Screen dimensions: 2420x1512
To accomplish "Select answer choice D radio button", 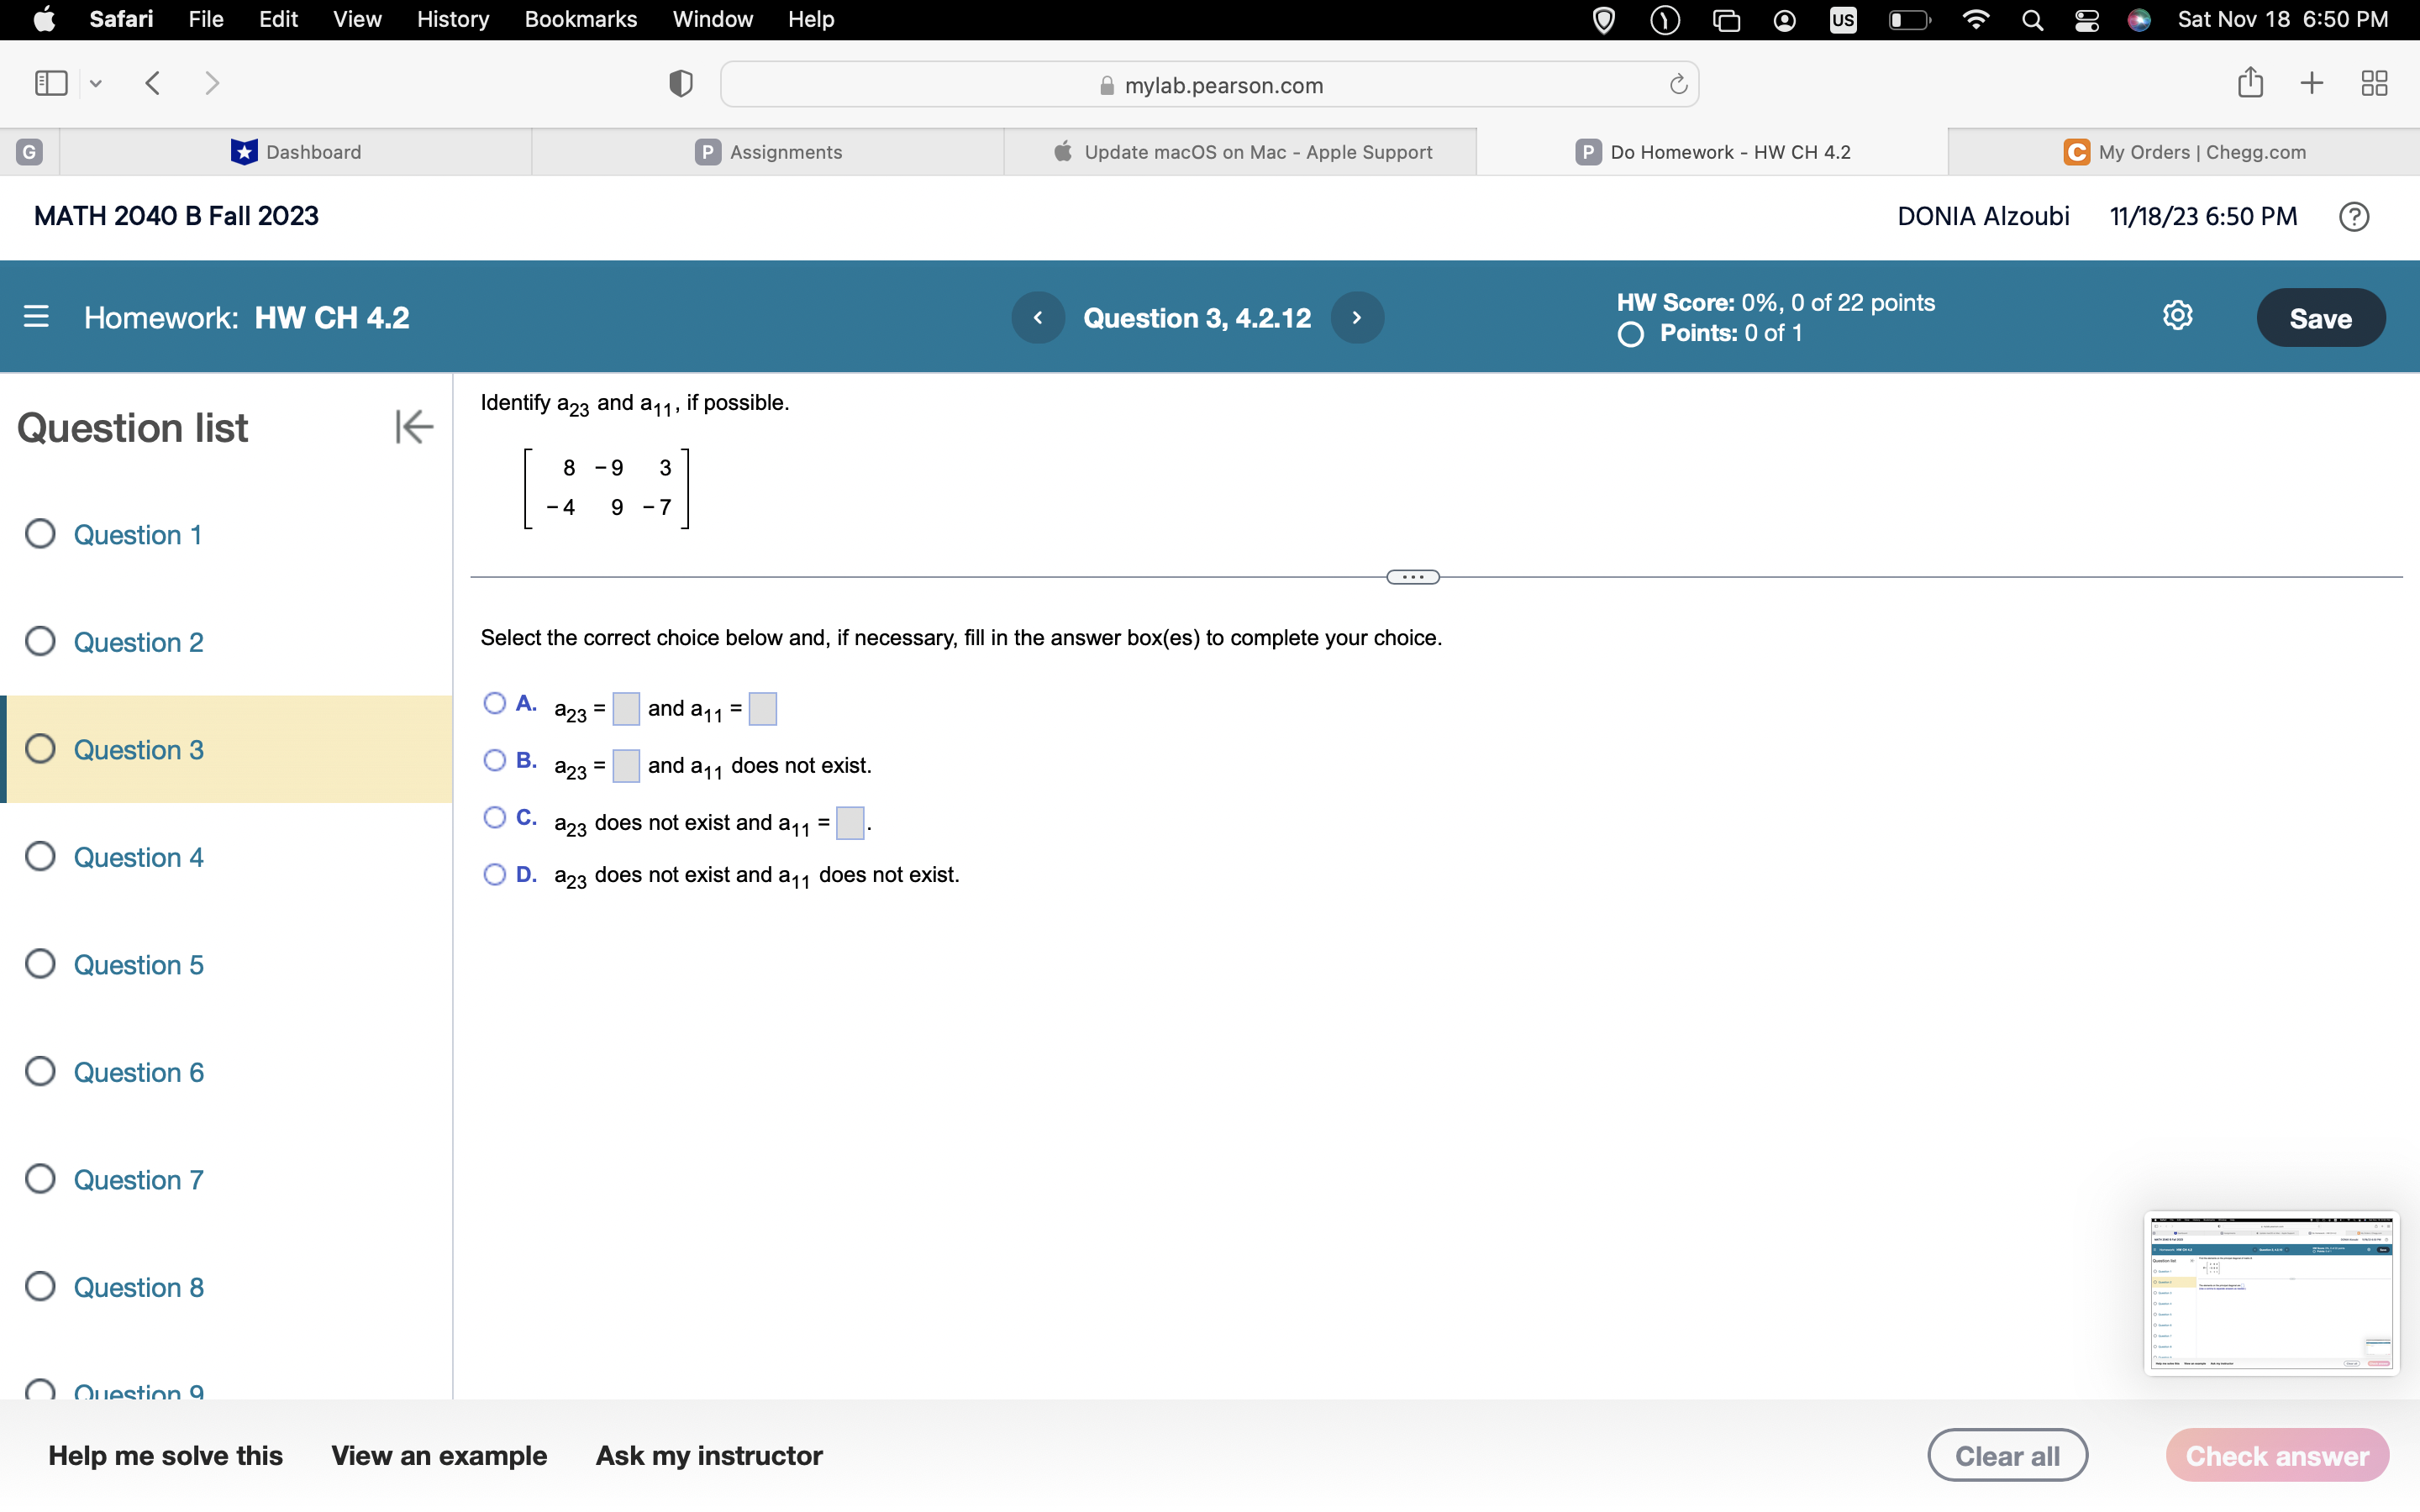I will (x=495, y=874).
